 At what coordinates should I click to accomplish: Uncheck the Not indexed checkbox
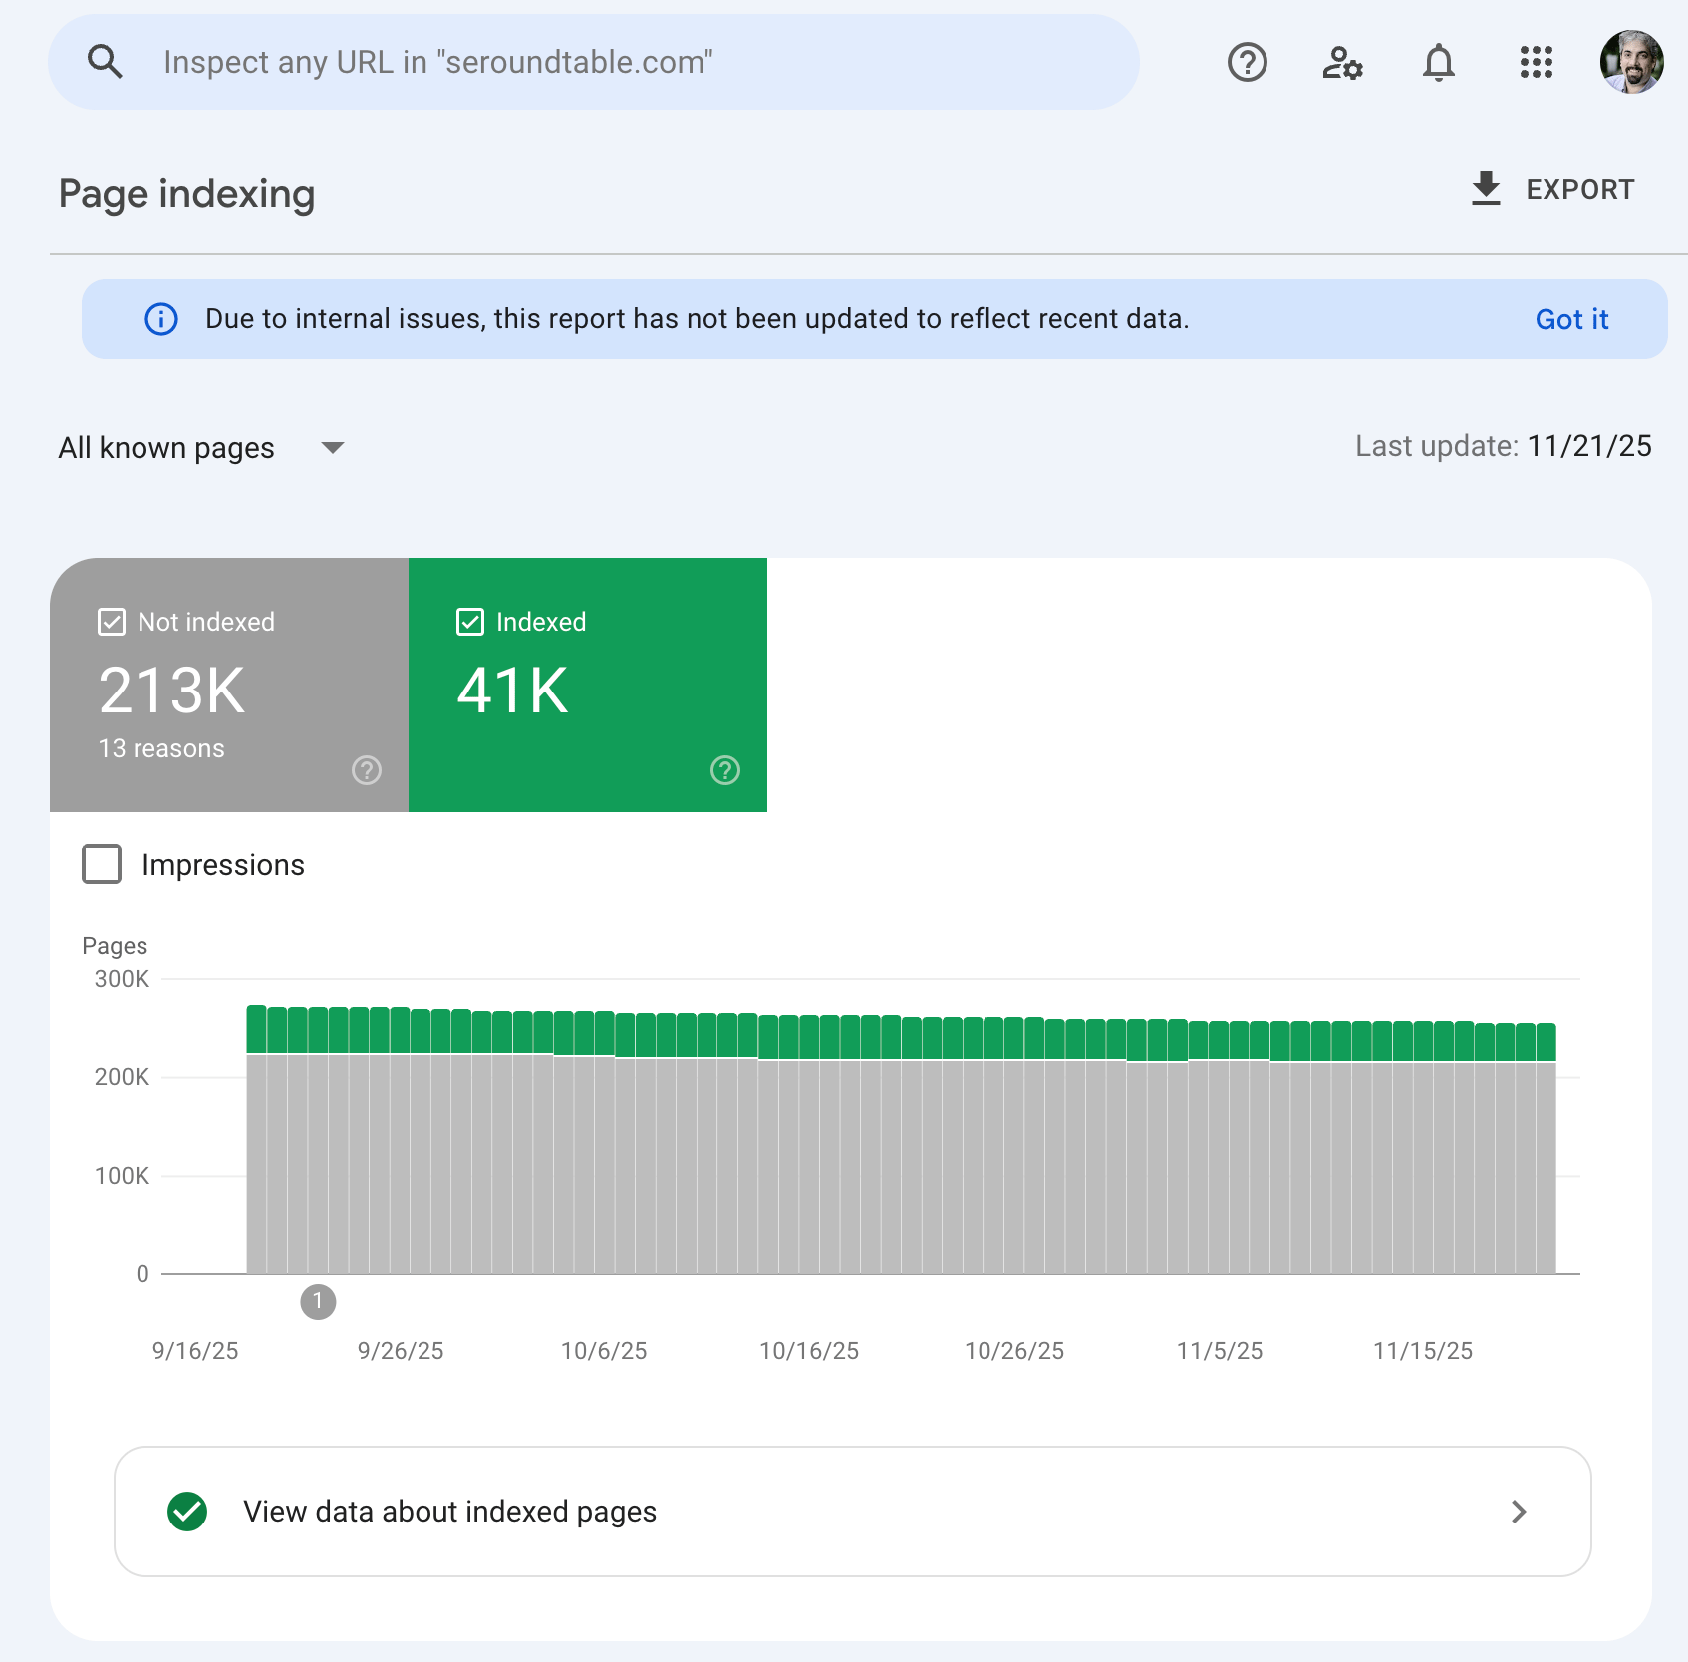tap(112, 622)
